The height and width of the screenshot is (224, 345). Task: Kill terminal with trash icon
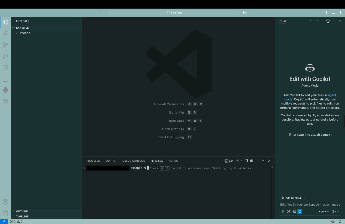(251, 161)
